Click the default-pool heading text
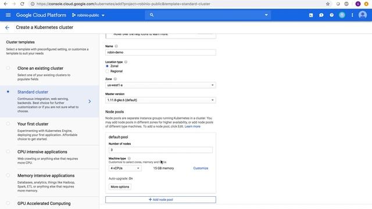Screen dimensions: 372x209 pyautogui.click(x=118, y=137)
